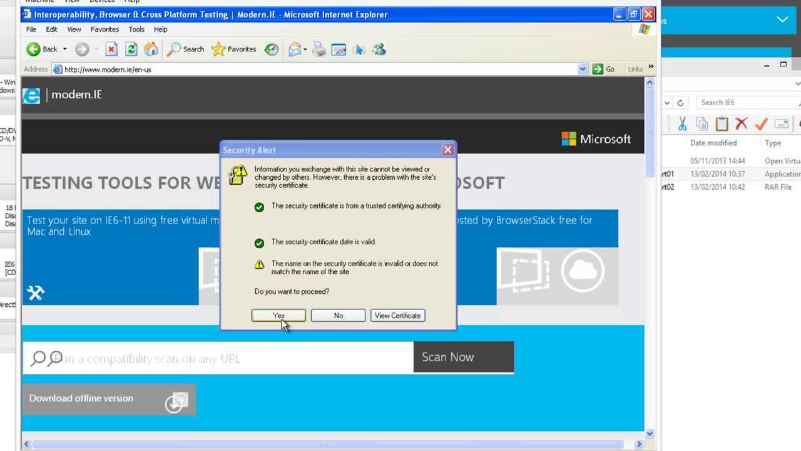801x451 pixels.
Task: Open the History icon in toolbar
Action: point(271,49)
